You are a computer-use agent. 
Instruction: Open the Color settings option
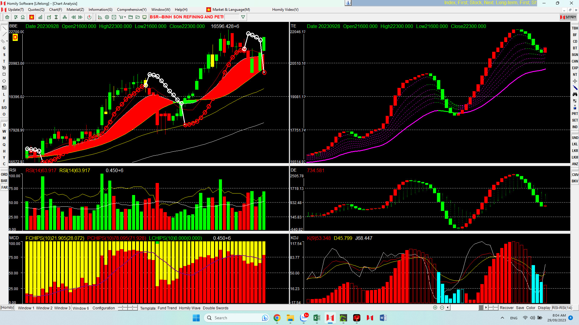(x=531, y=308)
